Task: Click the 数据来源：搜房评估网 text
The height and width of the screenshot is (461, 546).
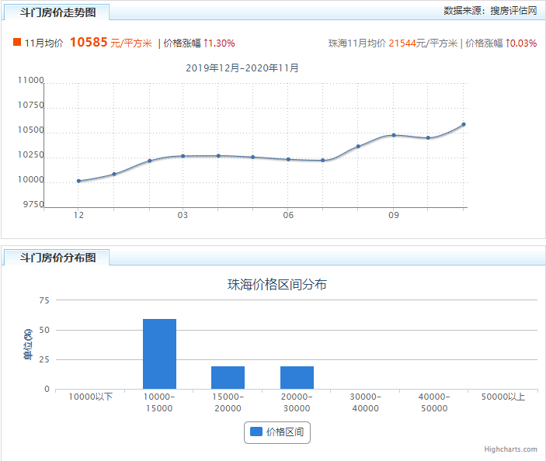Action: pyautogui.click(x=490, y=11)
